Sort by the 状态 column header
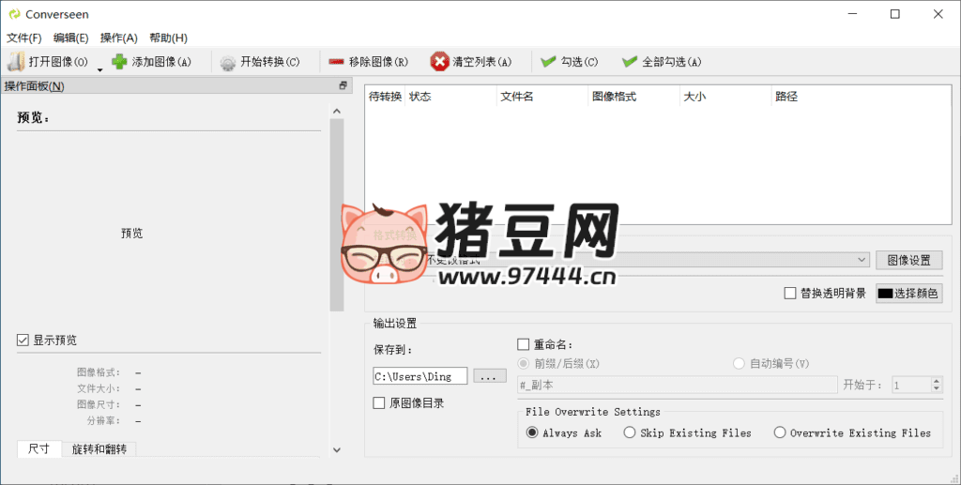Viewport: 961px width, 485px height. click(x=450, y=97)
